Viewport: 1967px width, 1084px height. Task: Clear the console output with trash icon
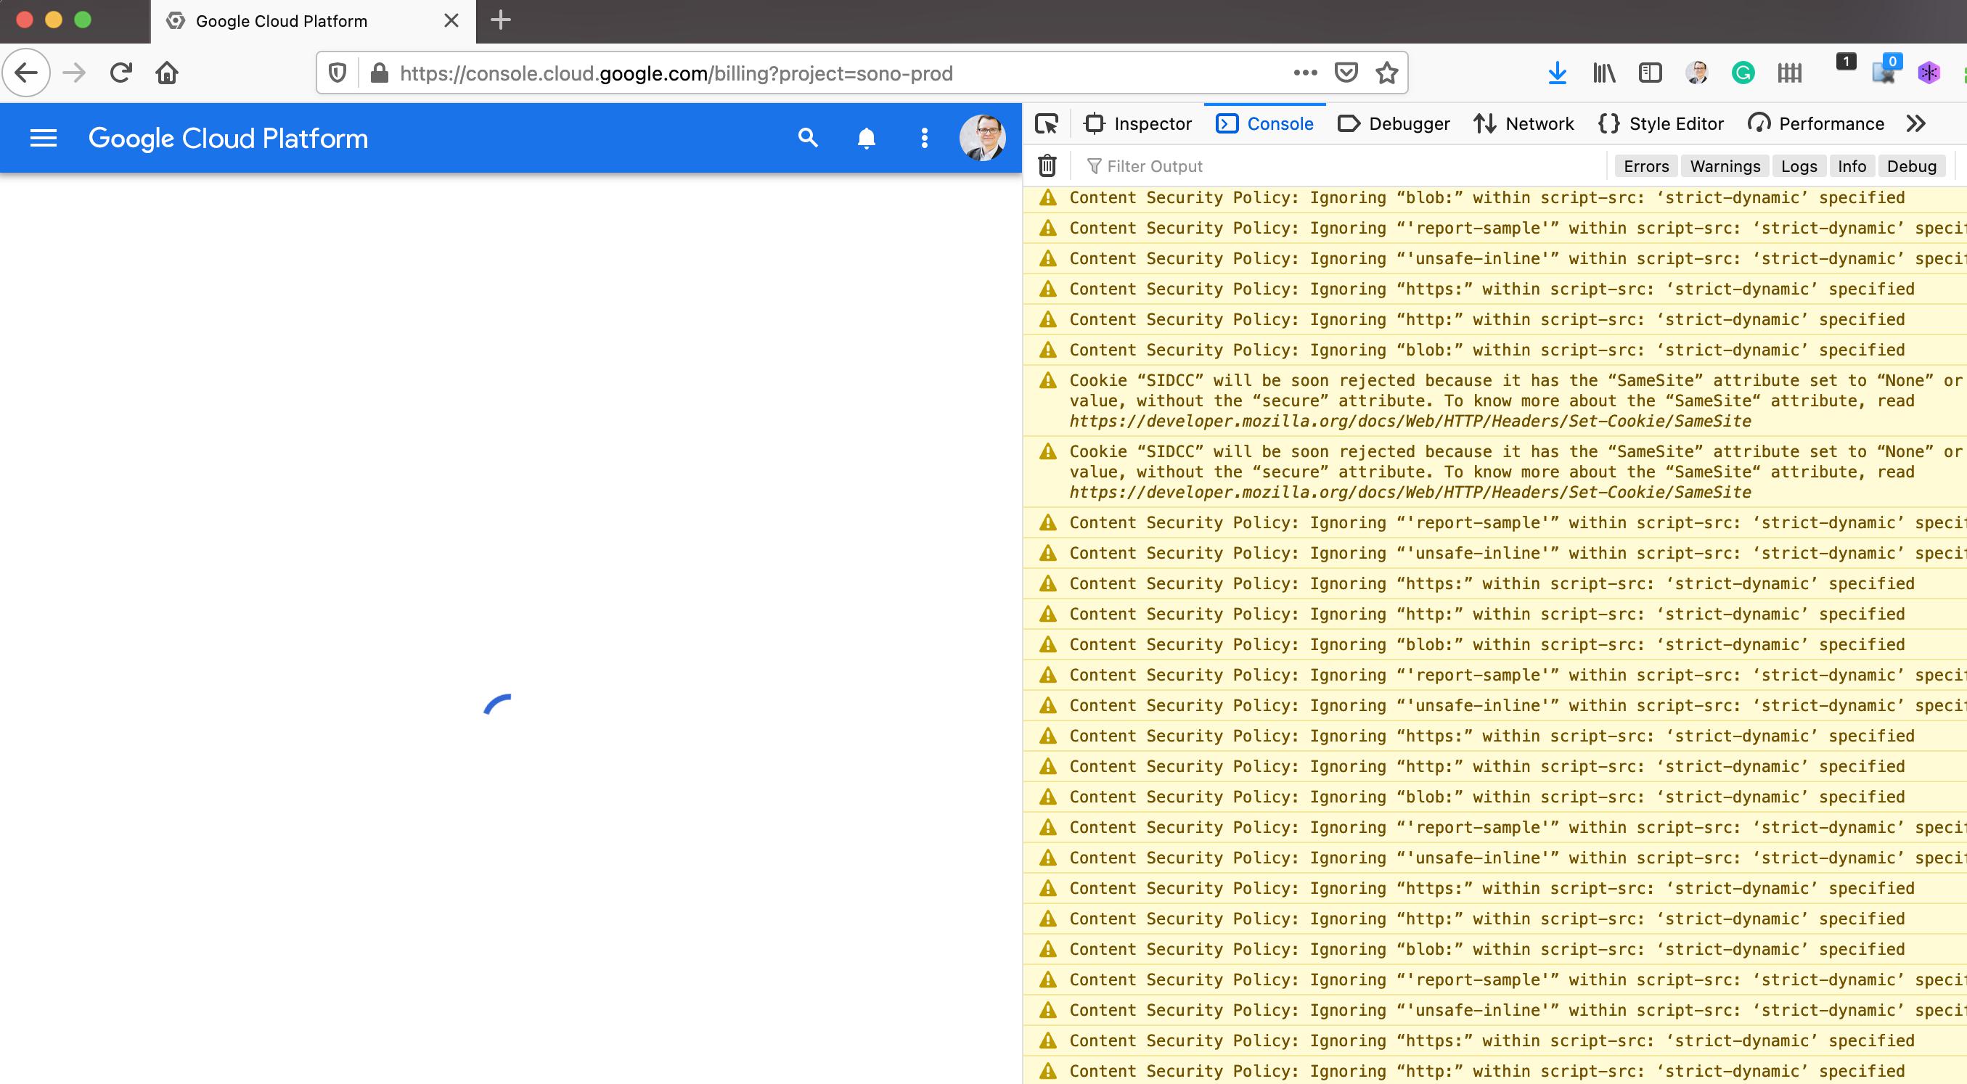[x=1047, y=165]
